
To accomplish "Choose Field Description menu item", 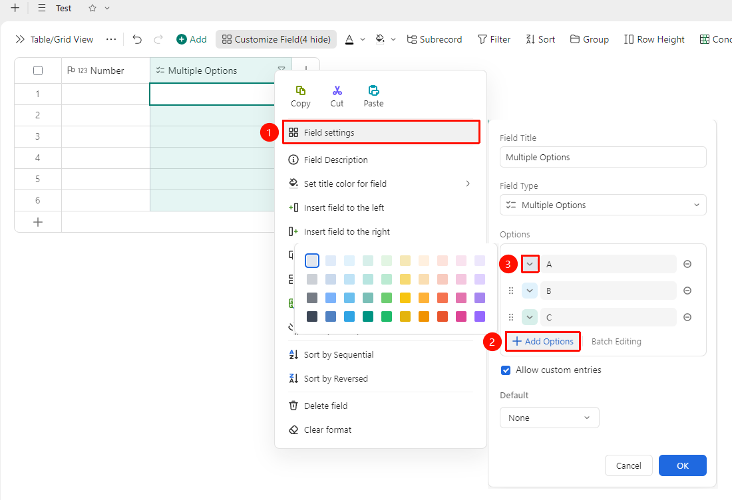I will tap(381, 160).
